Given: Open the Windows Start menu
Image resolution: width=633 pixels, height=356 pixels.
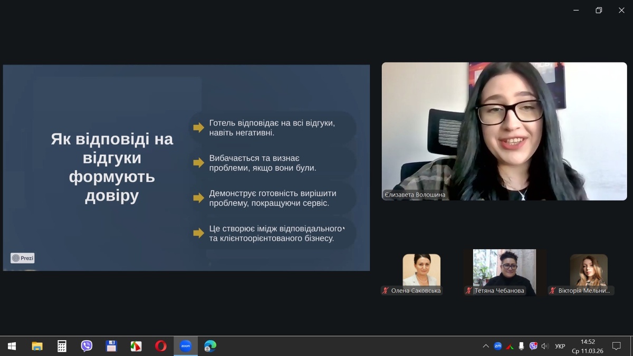Looking at the screenshot, I should click(12, 346).
